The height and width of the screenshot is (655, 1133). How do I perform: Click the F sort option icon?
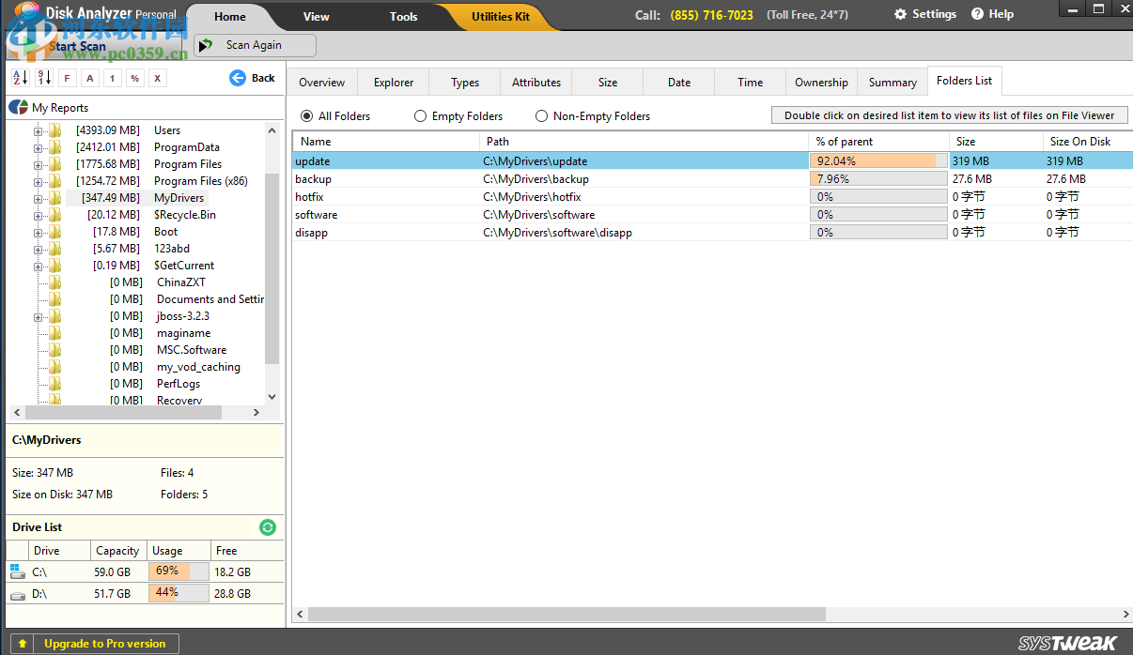point(67,78)
